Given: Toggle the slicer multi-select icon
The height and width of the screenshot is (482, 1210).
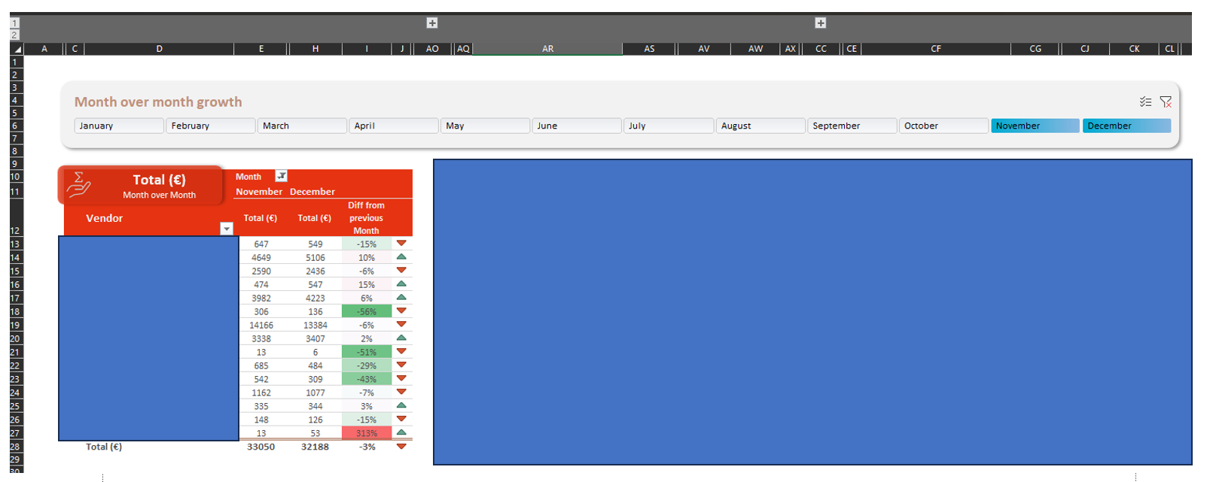Looking at the screenshot, I should (x=1145, y=102).
